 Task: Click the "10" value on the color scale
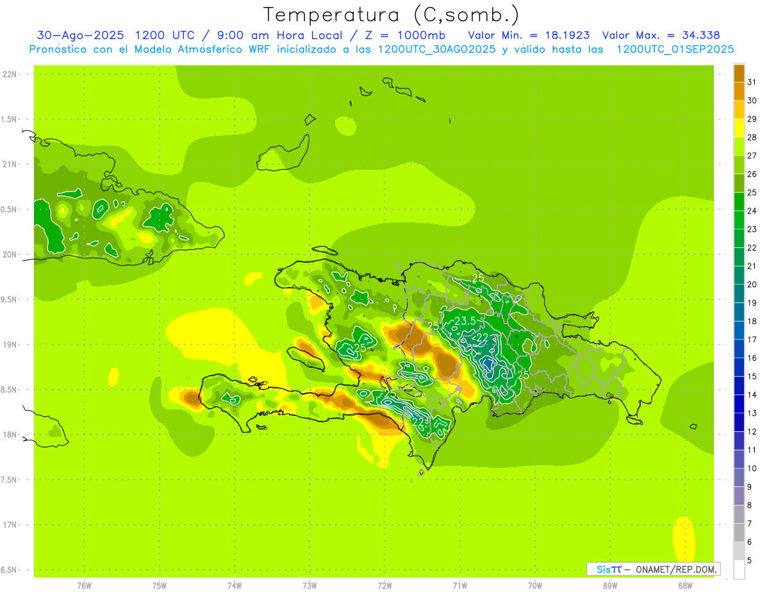point(752,468)
